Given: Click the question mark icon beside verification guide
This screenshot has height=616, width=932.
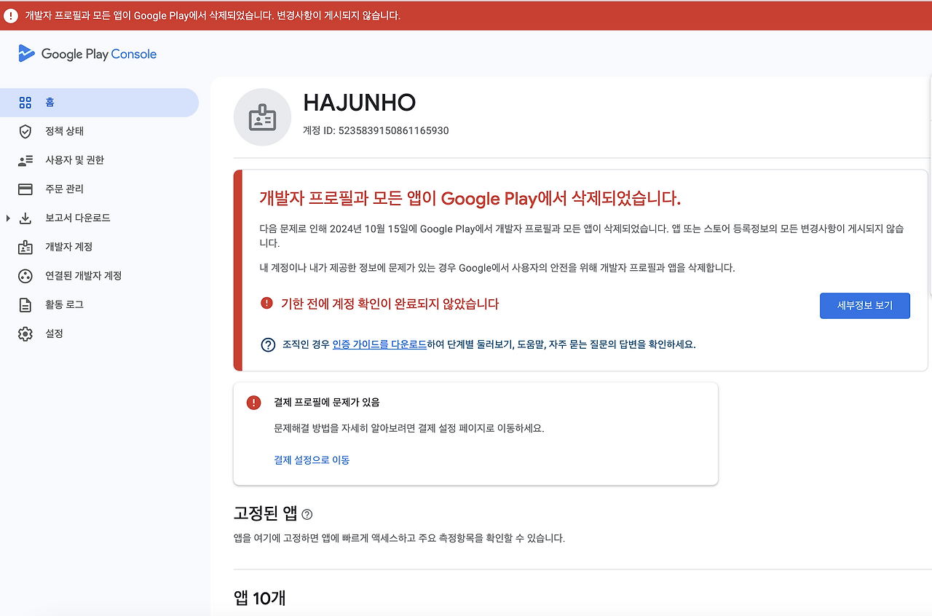Looking at the screenshot, I should (x=267, y=344).
